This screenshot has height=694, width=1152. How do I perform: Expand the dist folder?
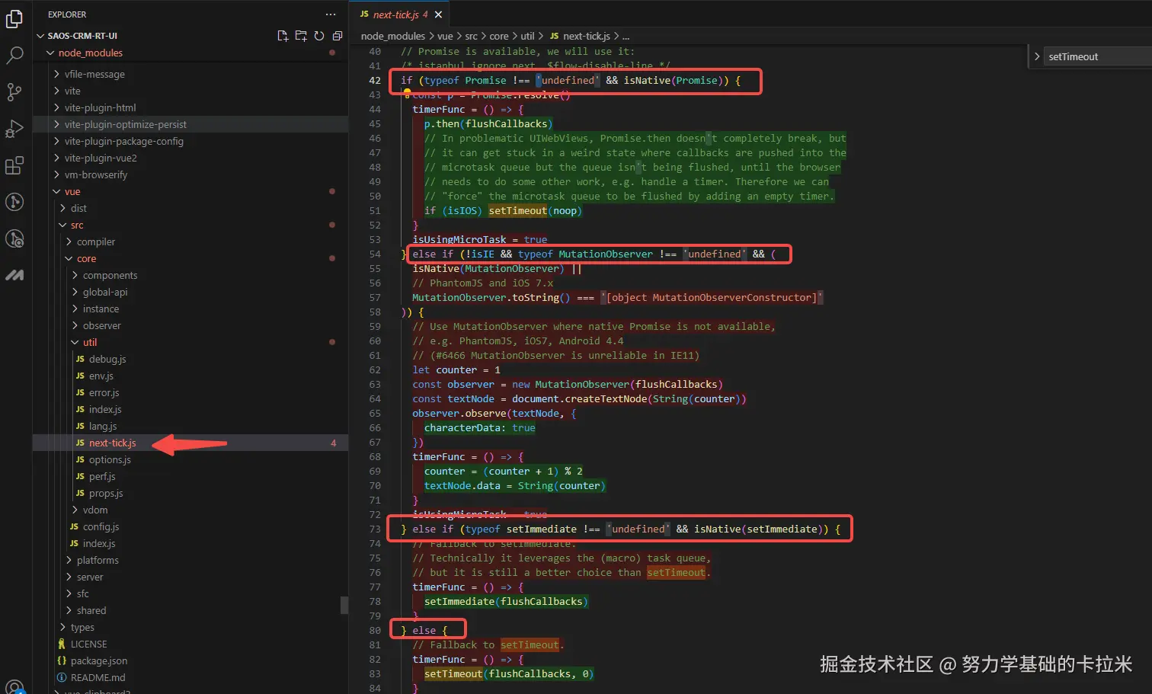[190, 208]
